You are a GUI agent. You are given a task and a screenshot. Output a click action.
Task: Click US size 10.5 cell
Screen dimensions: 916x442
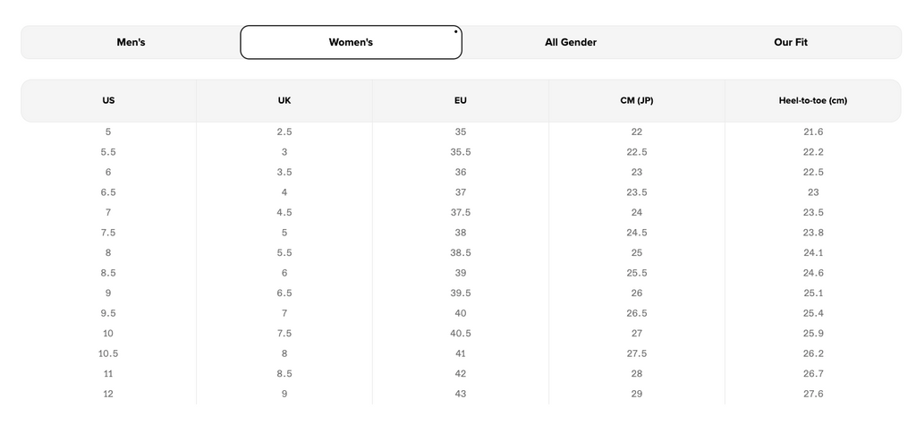(x=108, y=353)
